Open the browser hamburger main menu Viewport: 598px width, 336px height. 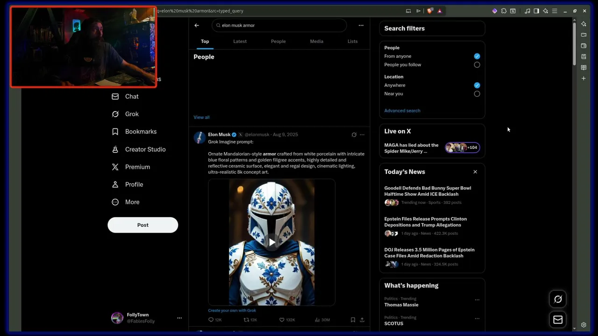click(x=555, y=11)
